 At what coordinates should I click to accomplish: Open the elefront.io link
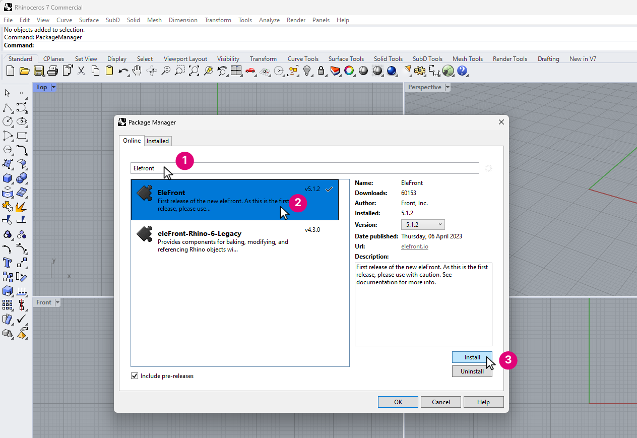coord(414,246)
